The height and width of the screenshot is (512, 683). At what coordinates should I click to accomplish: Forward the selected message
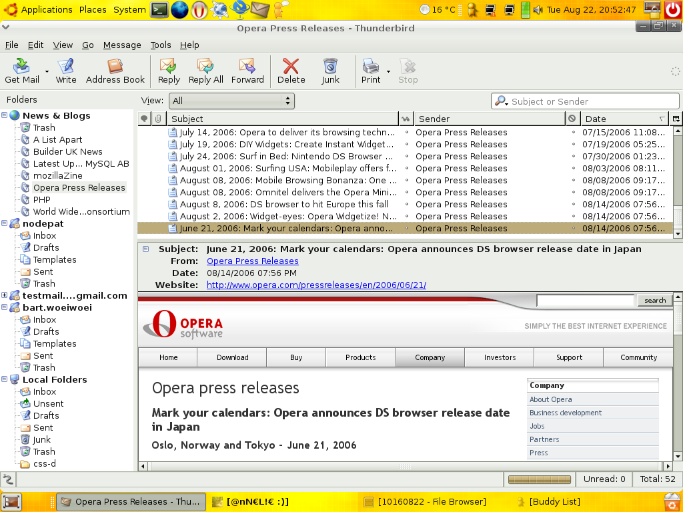pos(247,71)
